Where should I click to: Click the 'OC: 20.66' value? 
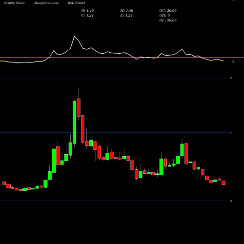[x=168, y=11]
